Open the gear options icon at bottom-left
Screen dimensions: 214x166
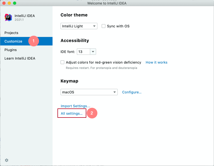tap(7, 160)
